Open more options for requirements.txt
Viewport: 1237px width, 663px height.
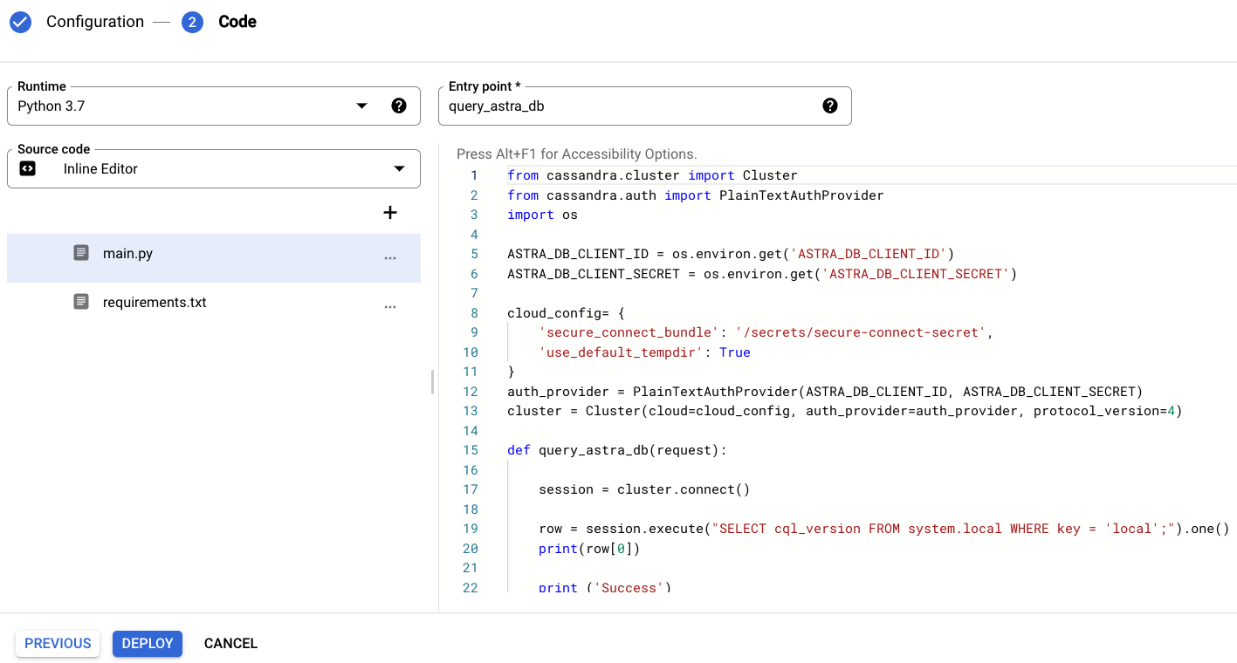(390, 307)
